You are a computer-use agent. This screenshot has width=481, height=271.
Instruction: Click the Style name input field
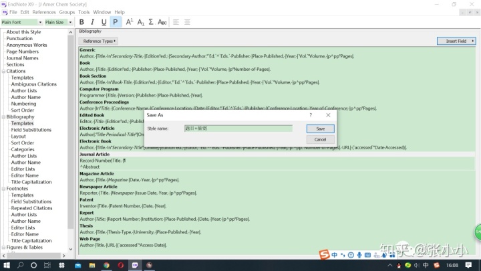[x=238, y=128]
